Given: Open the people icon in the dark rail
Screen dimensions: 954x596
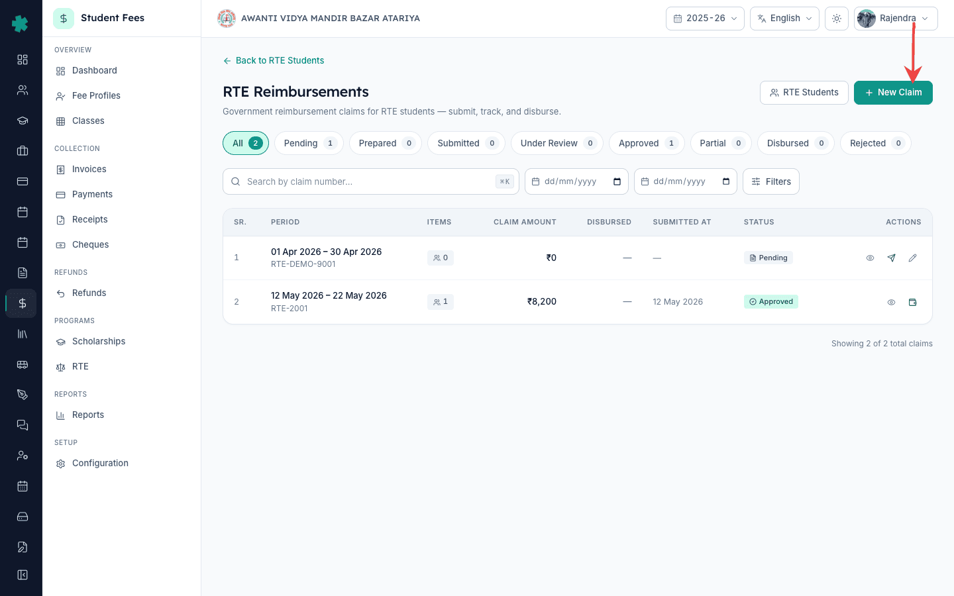Looking at the screenshot, I should tap(23, 90).
